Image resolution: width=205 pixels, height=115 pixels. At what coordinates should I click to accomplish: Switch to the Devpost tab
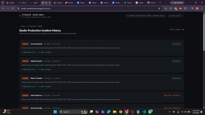pos(128,3)
